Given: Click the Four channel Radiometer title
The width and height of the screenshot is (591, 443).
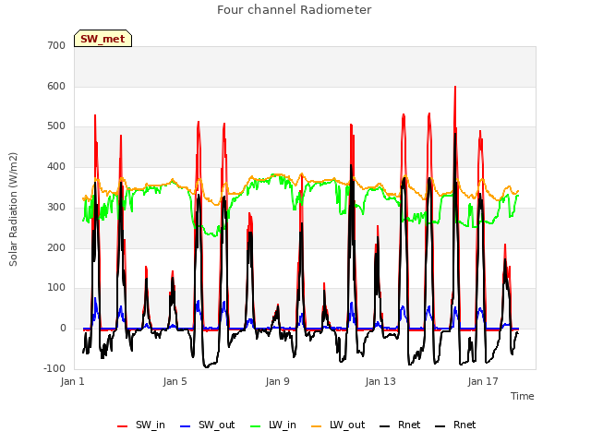Looking at the screenshot, I should click(x=294, y=10).
